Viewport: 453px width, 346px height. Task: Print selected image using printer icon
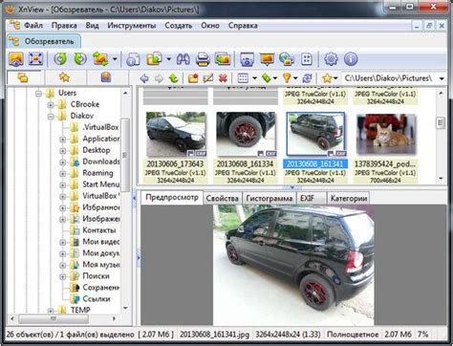coord(203,59)
